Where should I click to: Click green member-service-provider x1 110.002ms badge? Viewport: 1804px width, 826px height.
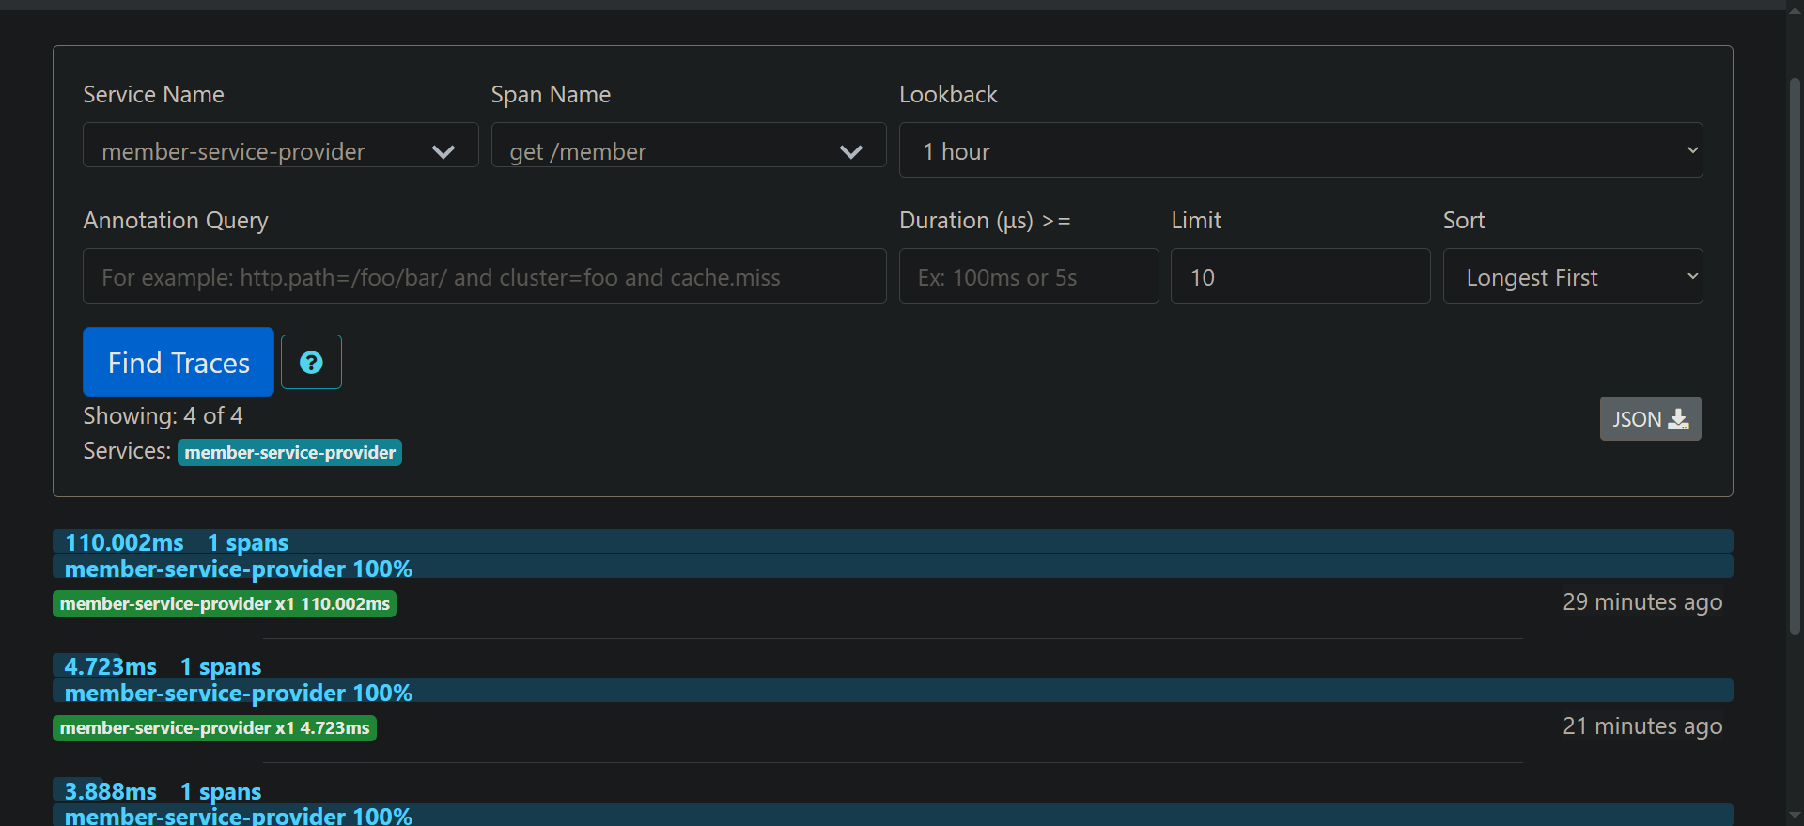tap(225, 604)
